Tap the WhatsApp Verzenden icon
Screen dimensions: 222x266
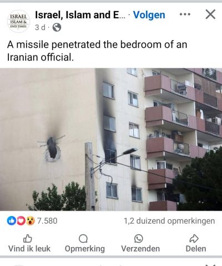click(x=139, y=238)
